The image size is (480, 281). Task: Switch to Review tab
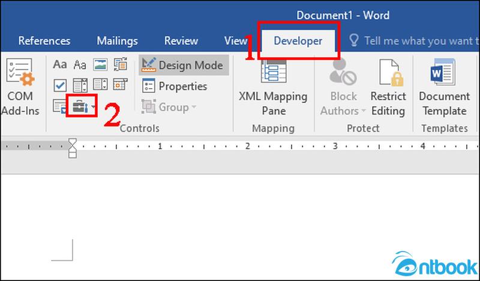181,41
